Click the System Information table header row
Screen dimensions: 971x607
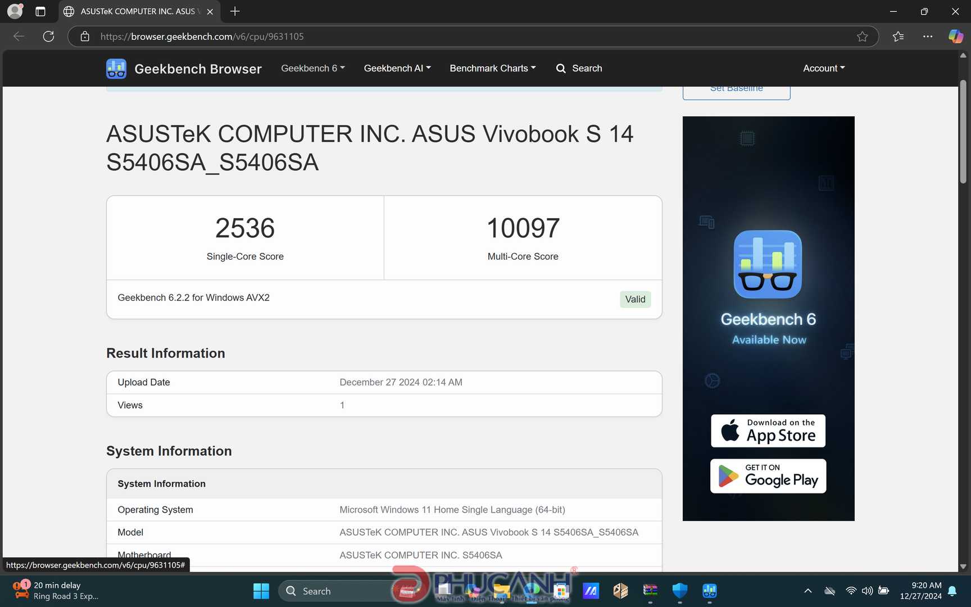point(384,484)
